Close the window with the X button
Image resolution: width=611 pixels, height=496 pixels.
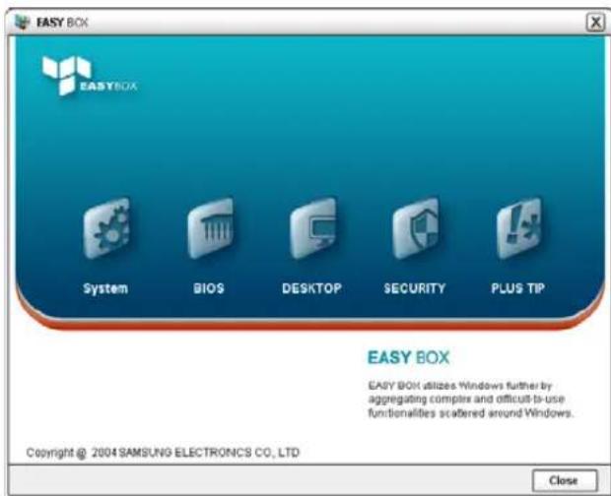(595, 23)
